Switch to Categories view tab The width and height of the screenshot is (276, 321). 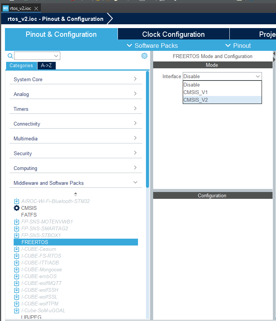(21, 66)
